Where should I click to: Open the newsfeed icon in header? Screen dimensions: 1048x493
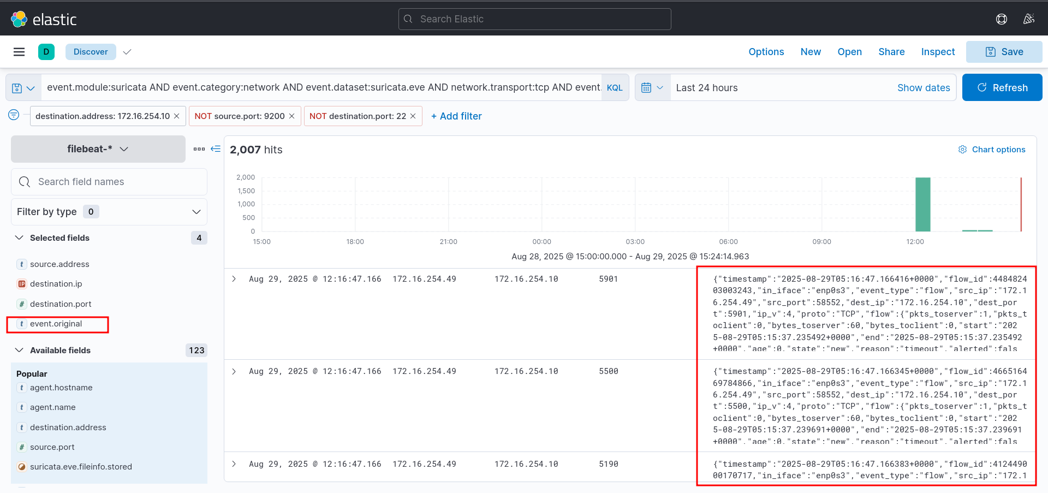click(x=1028, y=19)
